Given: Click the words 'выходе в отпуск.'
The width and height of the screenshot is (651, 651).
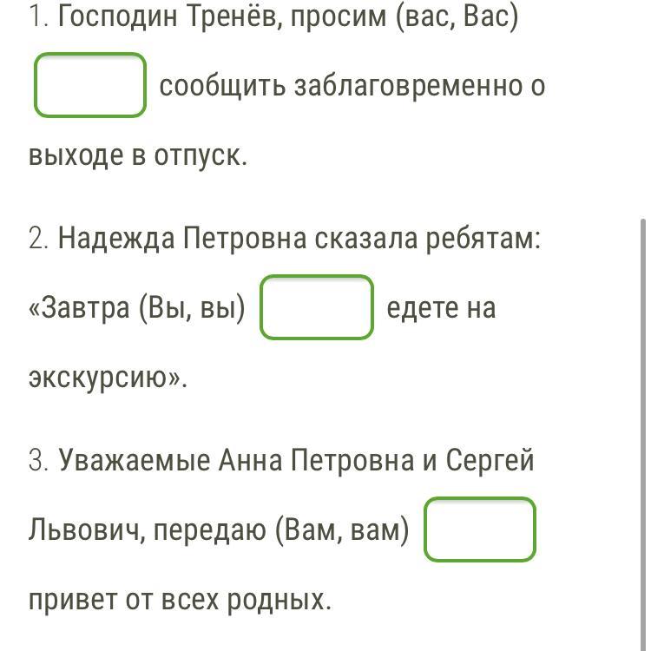Looking at the screenshot, I should click(x=138, y=156).
